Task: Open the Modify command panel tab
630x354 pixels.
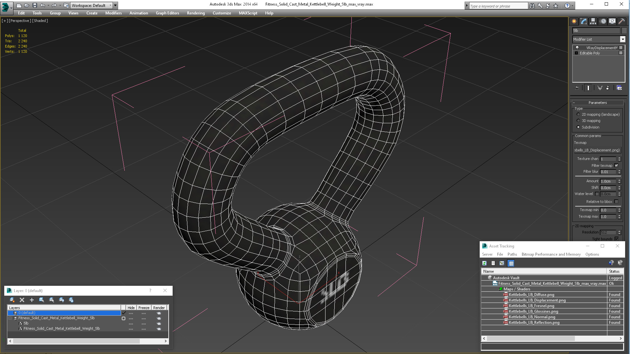Action: click(584, 21)
